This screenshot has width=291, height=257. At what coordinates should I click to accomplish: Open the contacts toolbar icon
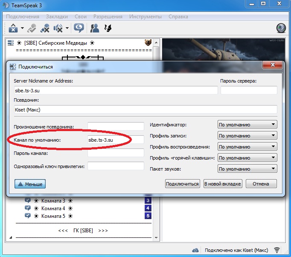tap(94, 28)
